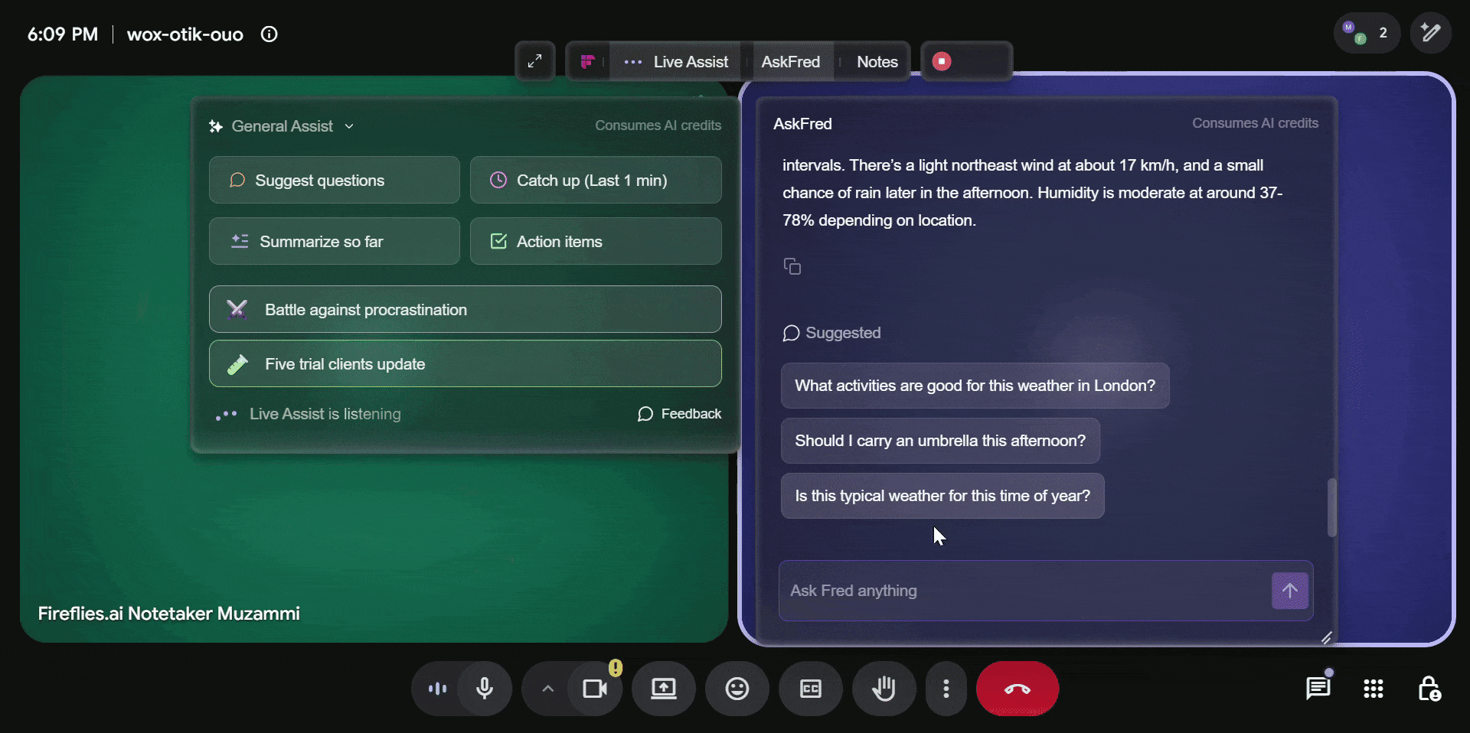Image resolution: width=1470 pixels, height=733 pixels.
Task: Click Catch up (Last 1 min) button
Action: [596, 180]
